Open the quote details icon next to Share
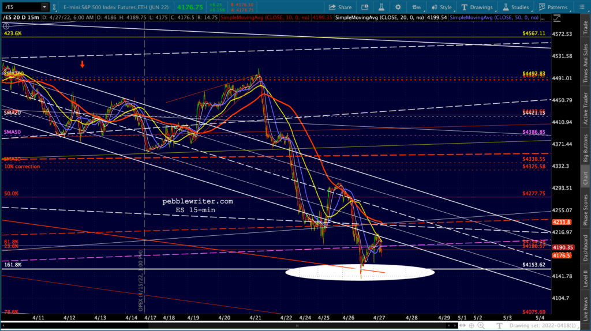The image size is (591, 331). [x=365, y=7]
